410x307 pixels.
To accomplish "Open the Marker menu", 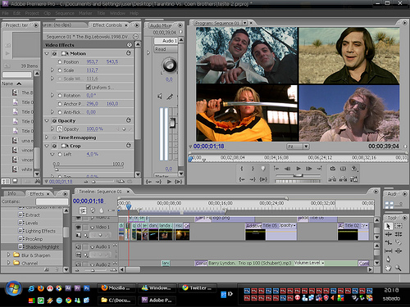I will (85, 13).
